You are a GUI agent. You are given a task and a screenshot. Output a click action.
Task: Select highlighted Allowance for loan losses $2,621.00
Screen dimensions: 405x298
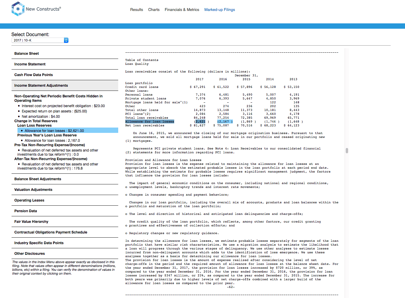tap(68, 131)
